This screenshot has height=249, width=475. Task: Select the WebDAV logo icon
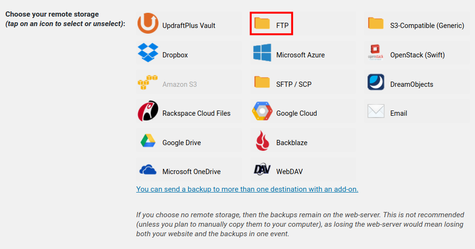tap(262, 170)
